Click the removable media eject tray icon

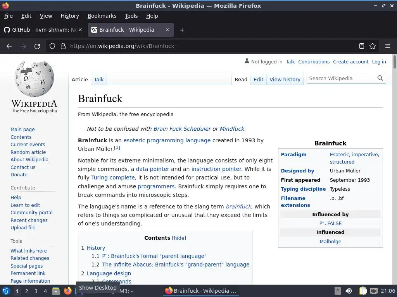tap(338, 291)
